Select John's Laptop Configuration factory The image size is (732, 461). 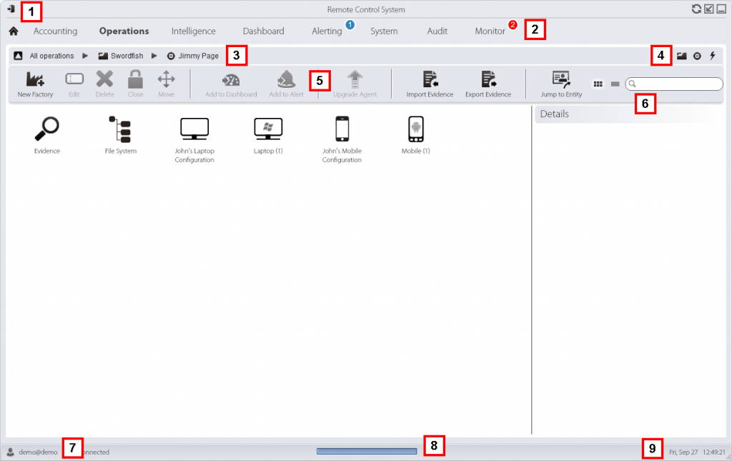point(194,130)
